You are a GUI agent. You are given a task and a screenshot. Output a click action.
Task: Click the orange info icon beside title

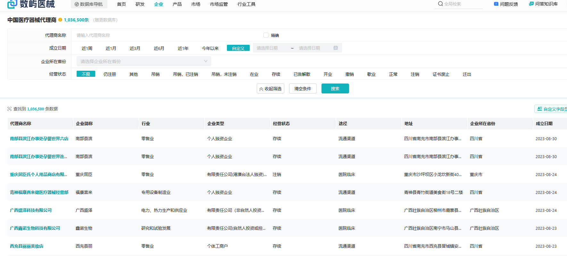pos(60,20)
